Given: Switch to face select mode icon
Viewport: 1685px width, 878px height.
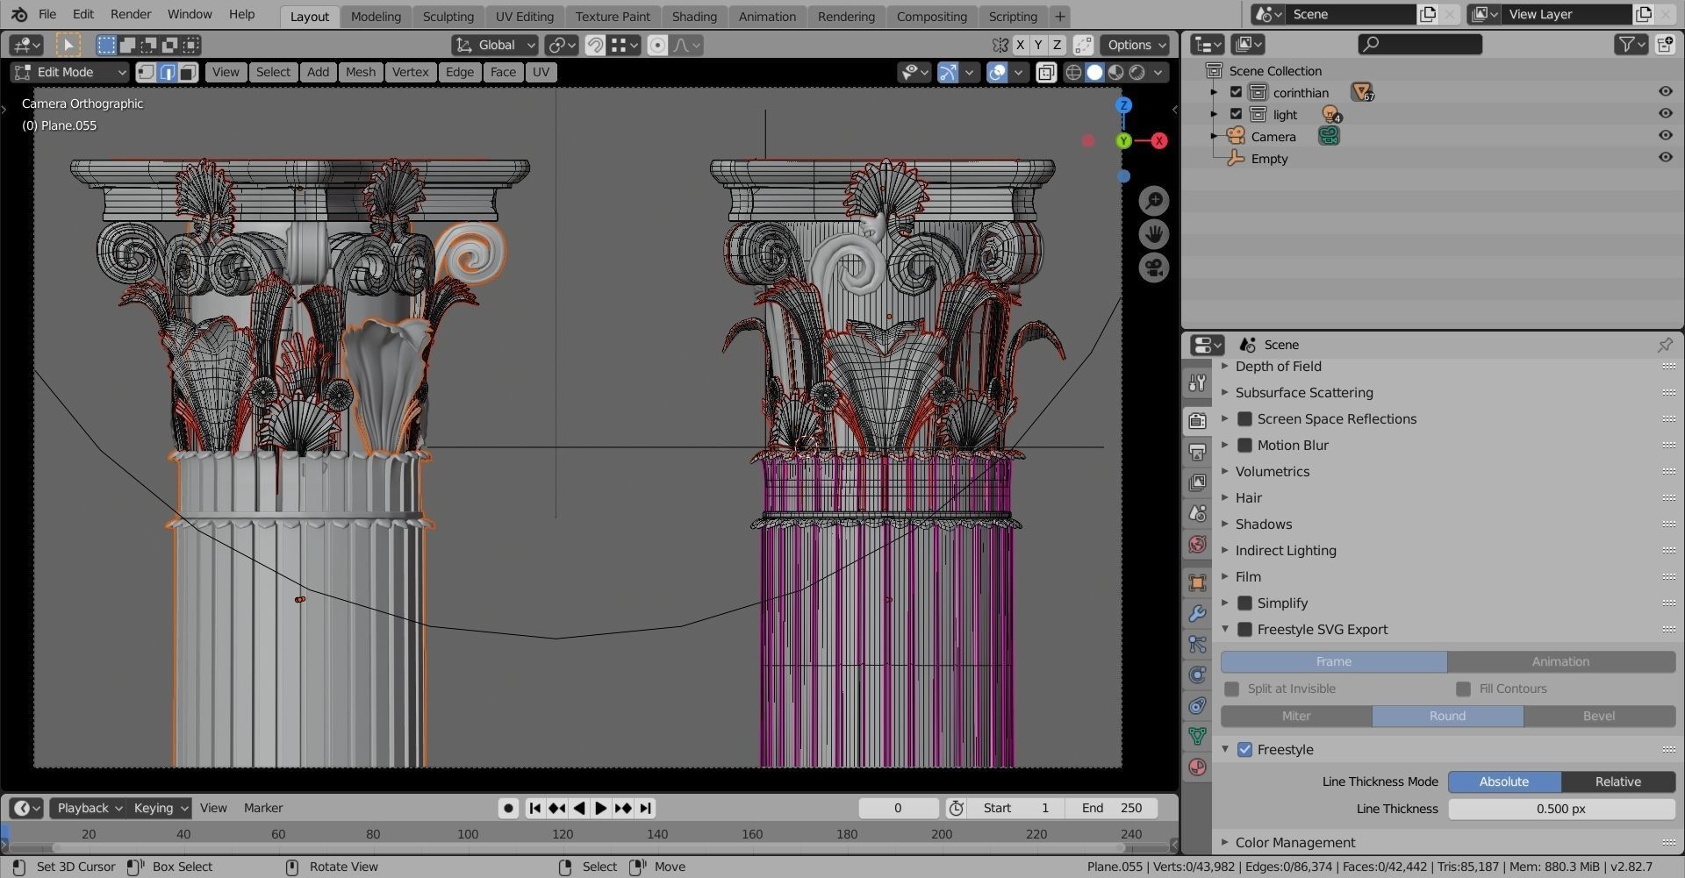Looking at the screenshot, I should coord(188,72).
